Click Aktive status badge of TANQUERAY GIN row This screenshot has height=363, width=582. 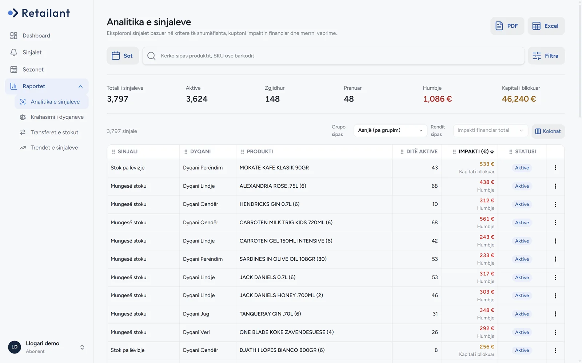tap(522, 314)
